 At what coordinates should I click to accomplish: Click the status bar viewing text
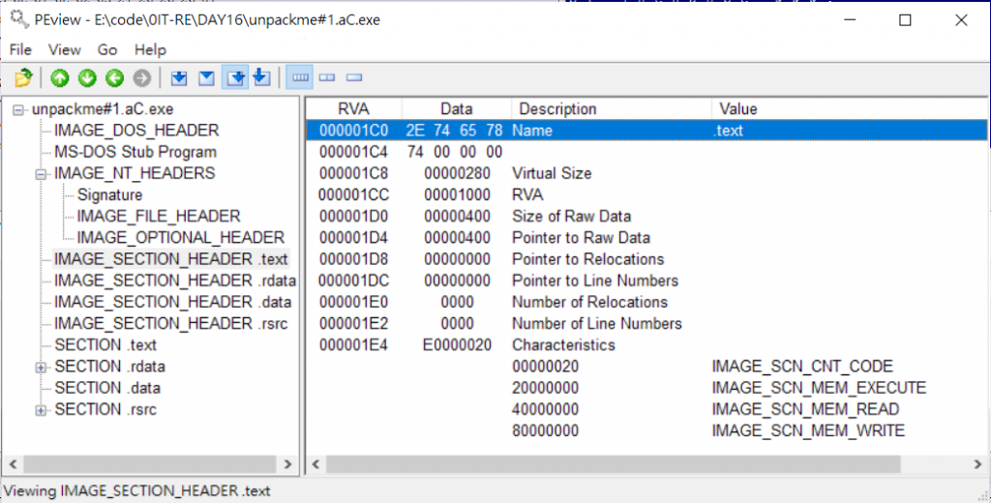click(137, 491)
